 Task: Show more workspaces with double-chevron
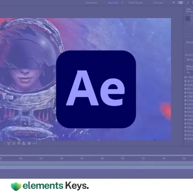coord(174,2)
